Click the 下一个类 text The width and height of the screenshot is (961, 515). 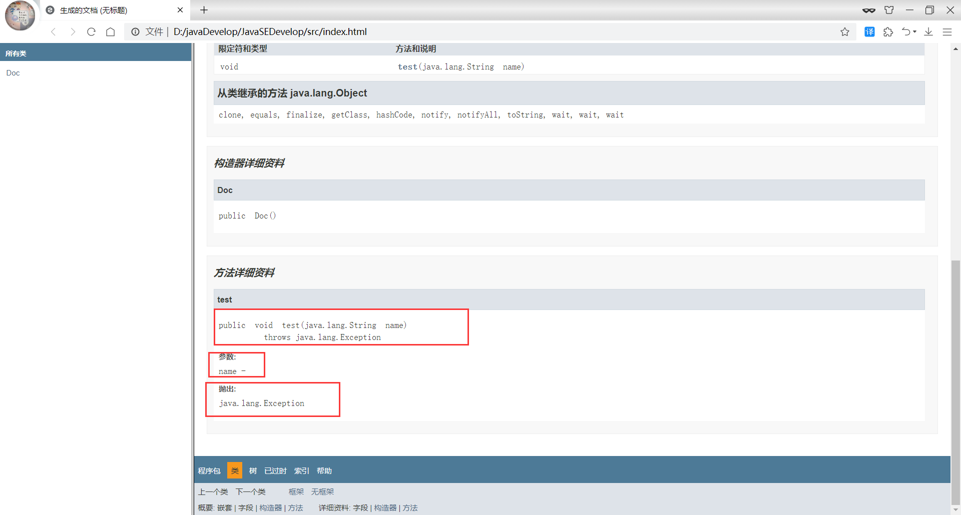251,492
